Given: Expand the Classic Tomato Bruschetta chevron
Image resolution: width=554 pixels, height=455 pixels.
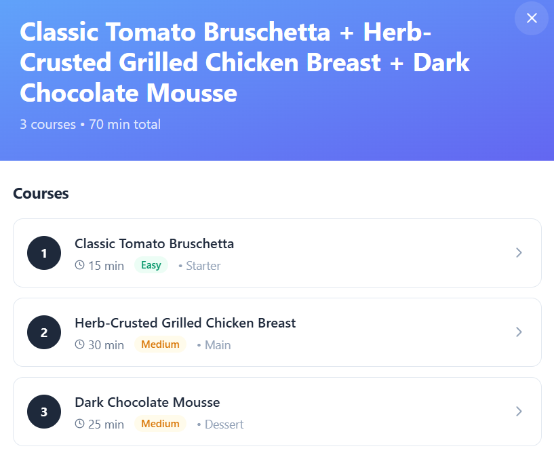Looking at the screenshot, I should tap(519, 253).
